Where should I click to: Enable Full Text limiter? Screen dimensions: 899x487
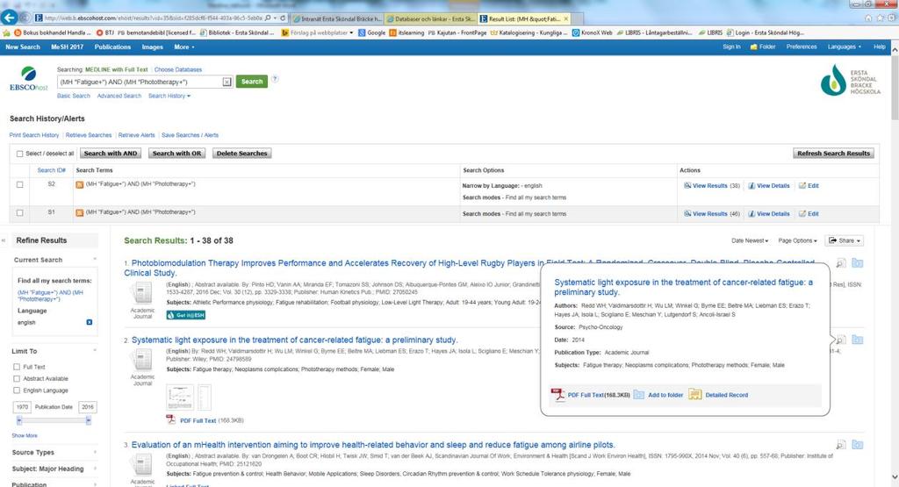[17, 367]
